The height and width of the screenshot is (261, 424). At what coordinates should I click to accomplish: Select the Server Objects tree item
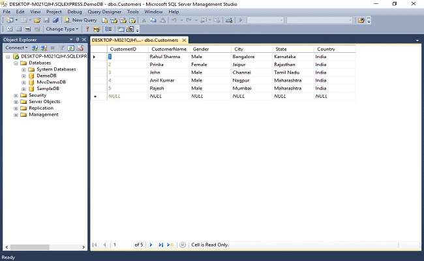coord(44,102)
